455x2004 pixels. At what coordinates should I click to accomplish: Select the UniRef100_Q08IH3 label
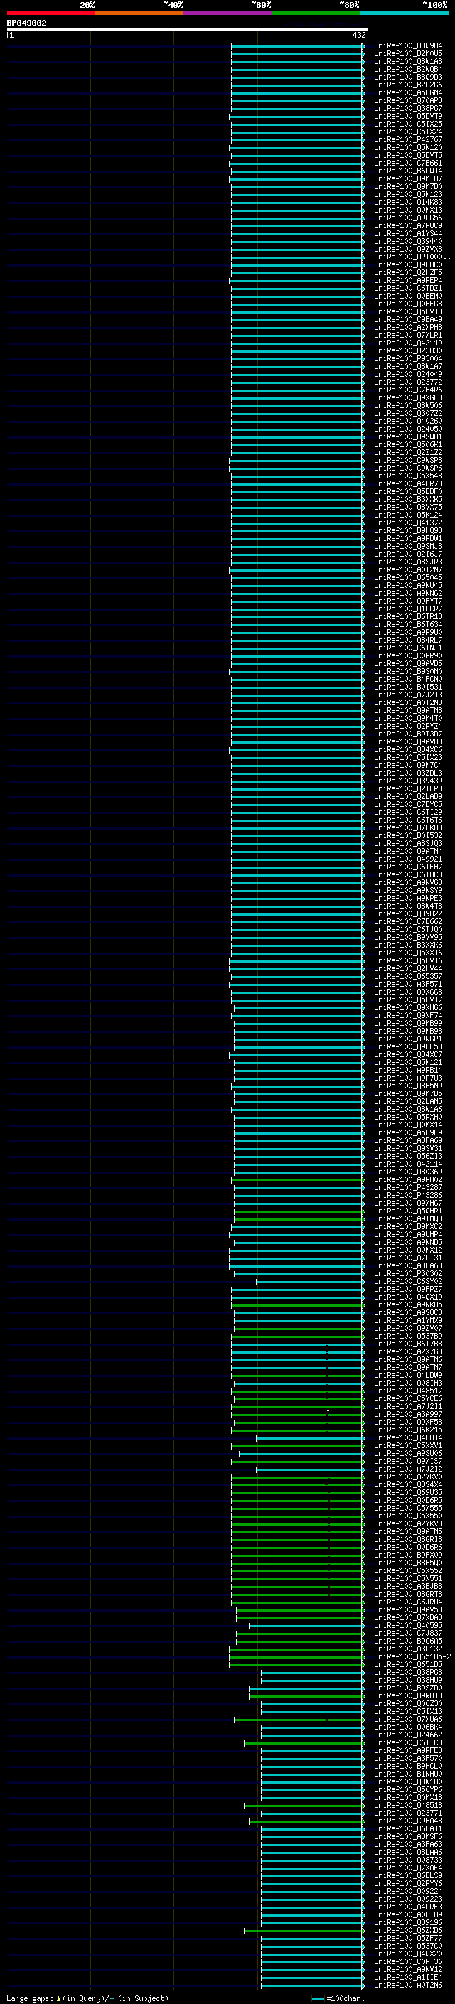pyautogui.click(x=407, y=1383)
